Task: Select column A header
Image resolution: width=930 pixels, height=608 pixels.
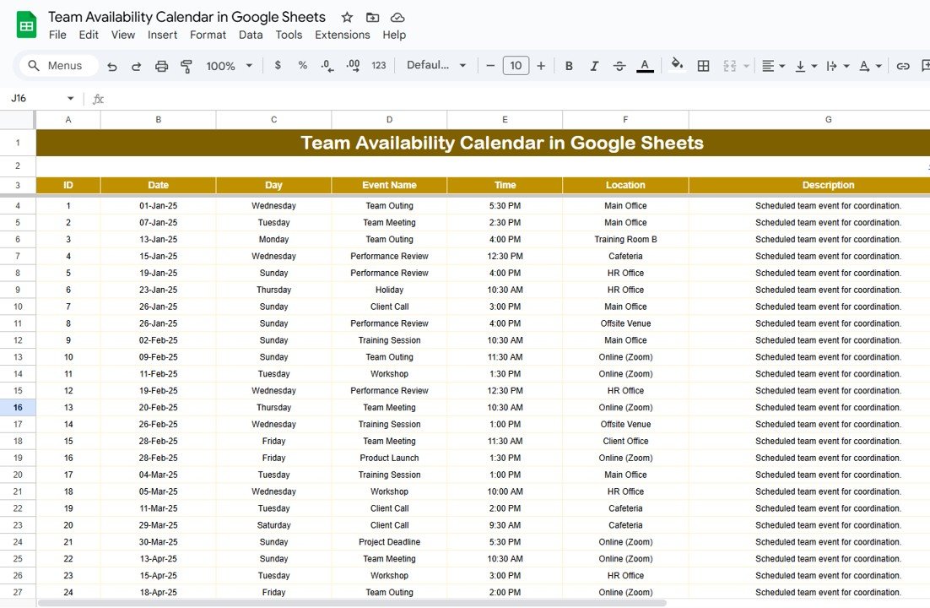Action: (x=68, y=119)
